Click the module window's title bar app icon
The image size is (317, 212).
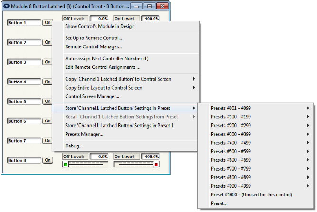point(7,6)
